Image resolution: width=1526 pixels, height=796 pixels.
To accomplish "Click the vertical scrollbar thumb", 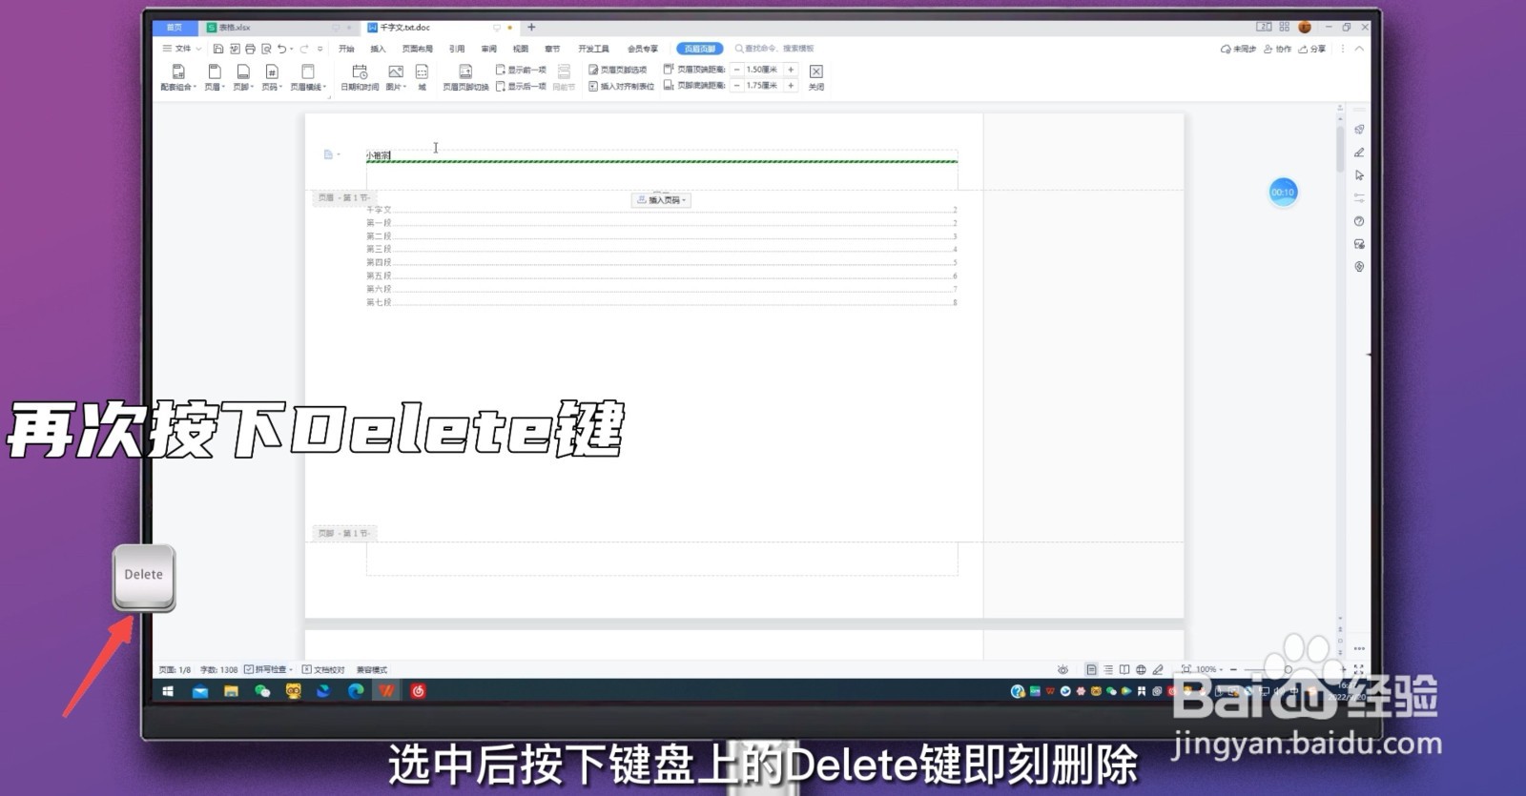I will pos(1340,150).
